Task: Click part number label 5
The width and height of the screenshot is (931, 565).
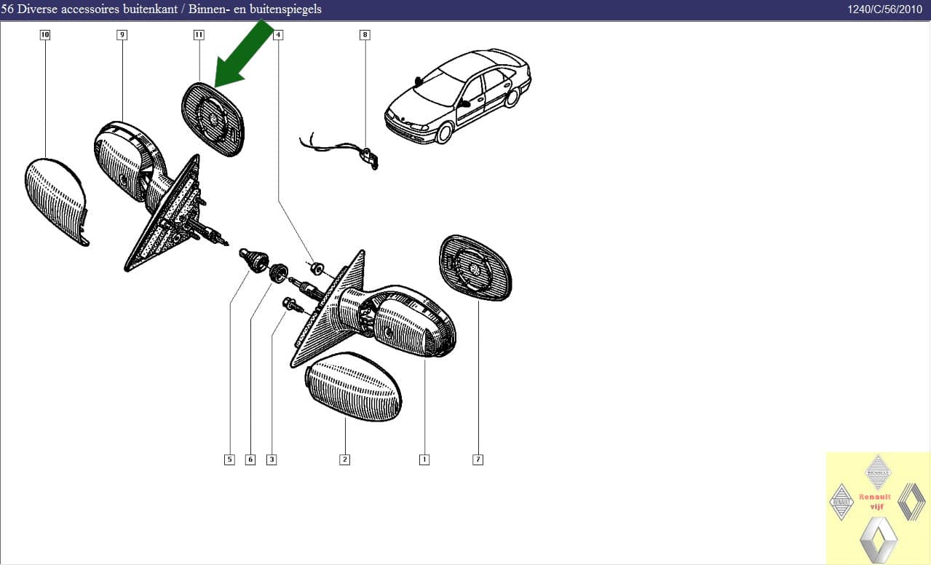Action: click(229, 459)
